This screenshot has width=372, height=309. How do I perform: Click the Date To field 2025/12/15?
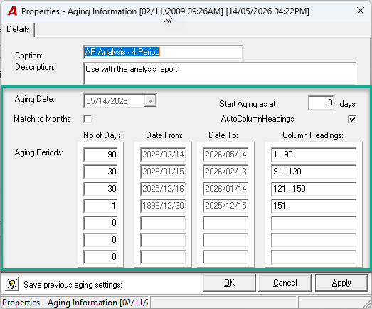pos(225,206)
